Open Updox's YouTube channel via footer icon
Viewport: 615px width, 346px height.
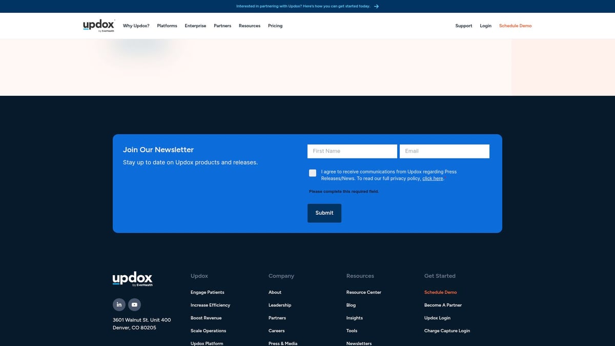(x=134, y=304)
